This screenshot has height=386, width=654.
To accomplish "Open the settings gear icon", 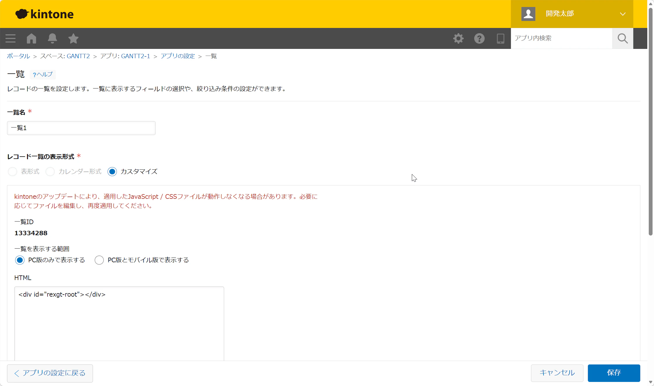I will click(458, 38).
